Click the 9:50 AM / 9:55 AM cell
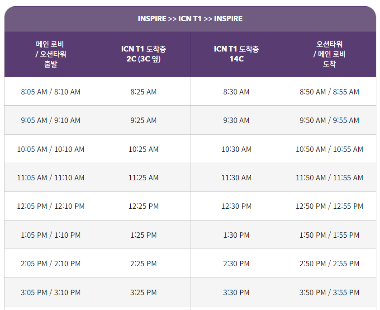The image size is (380, 310). 329,120
